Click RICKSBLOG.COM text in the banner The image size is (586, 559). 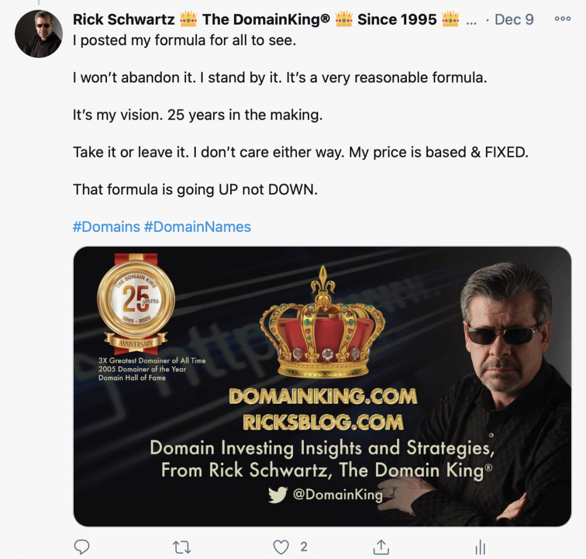(x=323, y=423)
